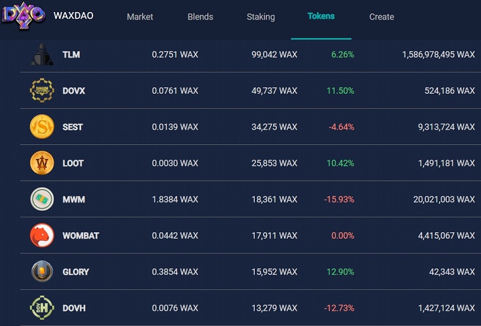The image size is (481, 326).
Task: Click the WOMBAT red mascot icon
Action: pyautogui.click(x=42, y=235)
